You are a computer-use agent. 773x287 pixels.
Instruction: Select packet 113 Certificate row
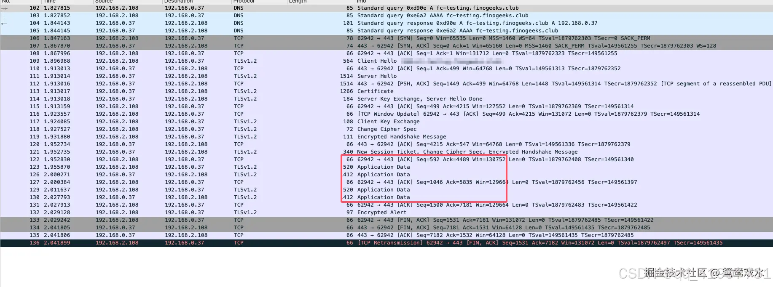(386, 91)
